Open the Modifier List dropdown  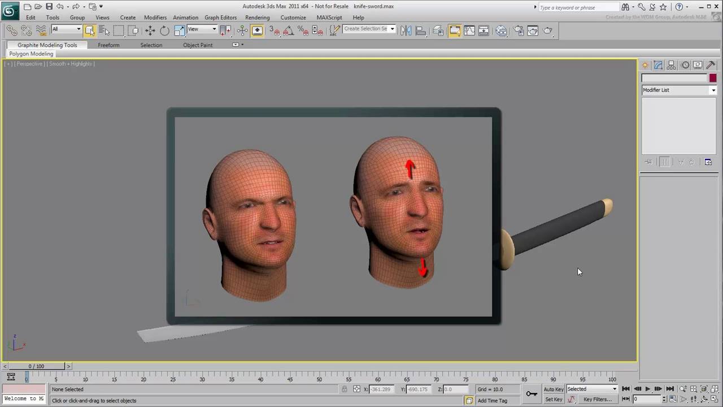[x=679, y=90]
